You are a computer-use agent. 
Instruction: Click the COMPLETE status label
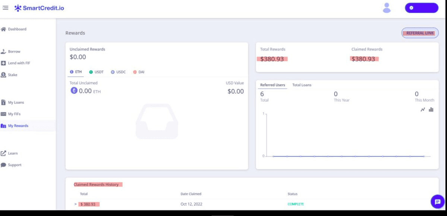click(296, 204)
